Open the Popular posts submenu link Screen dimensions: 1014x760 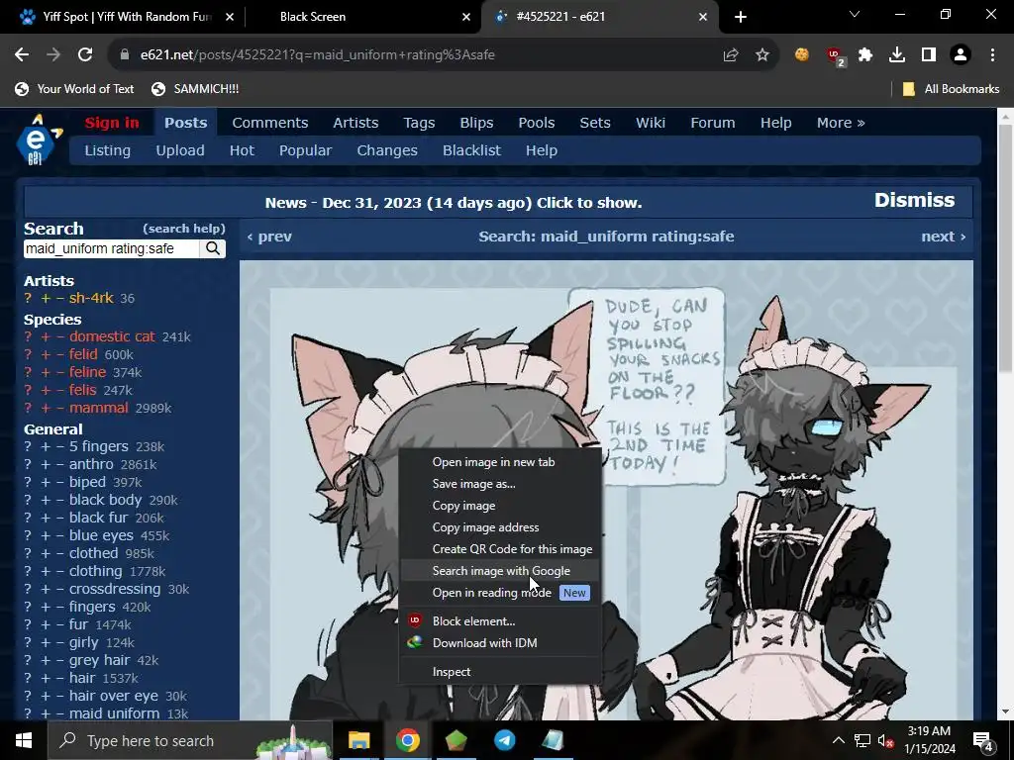[305, 150]
